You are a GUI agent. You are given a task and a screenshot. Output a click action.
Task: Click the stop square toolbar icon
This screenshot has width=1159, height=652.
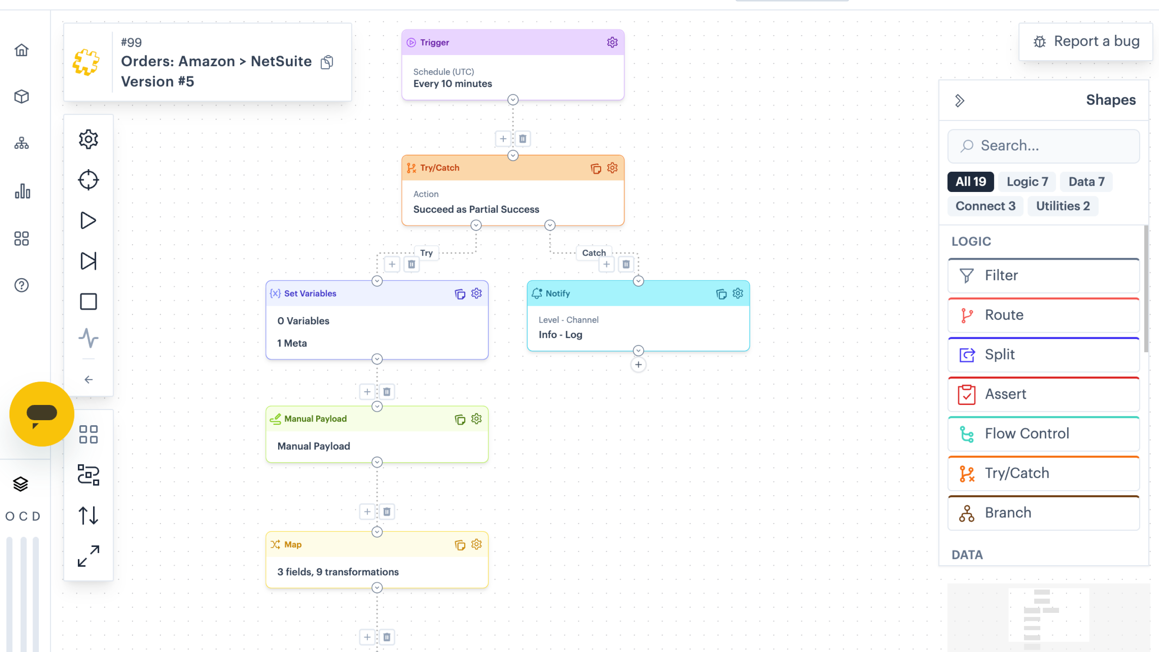[x=88, y=301]
